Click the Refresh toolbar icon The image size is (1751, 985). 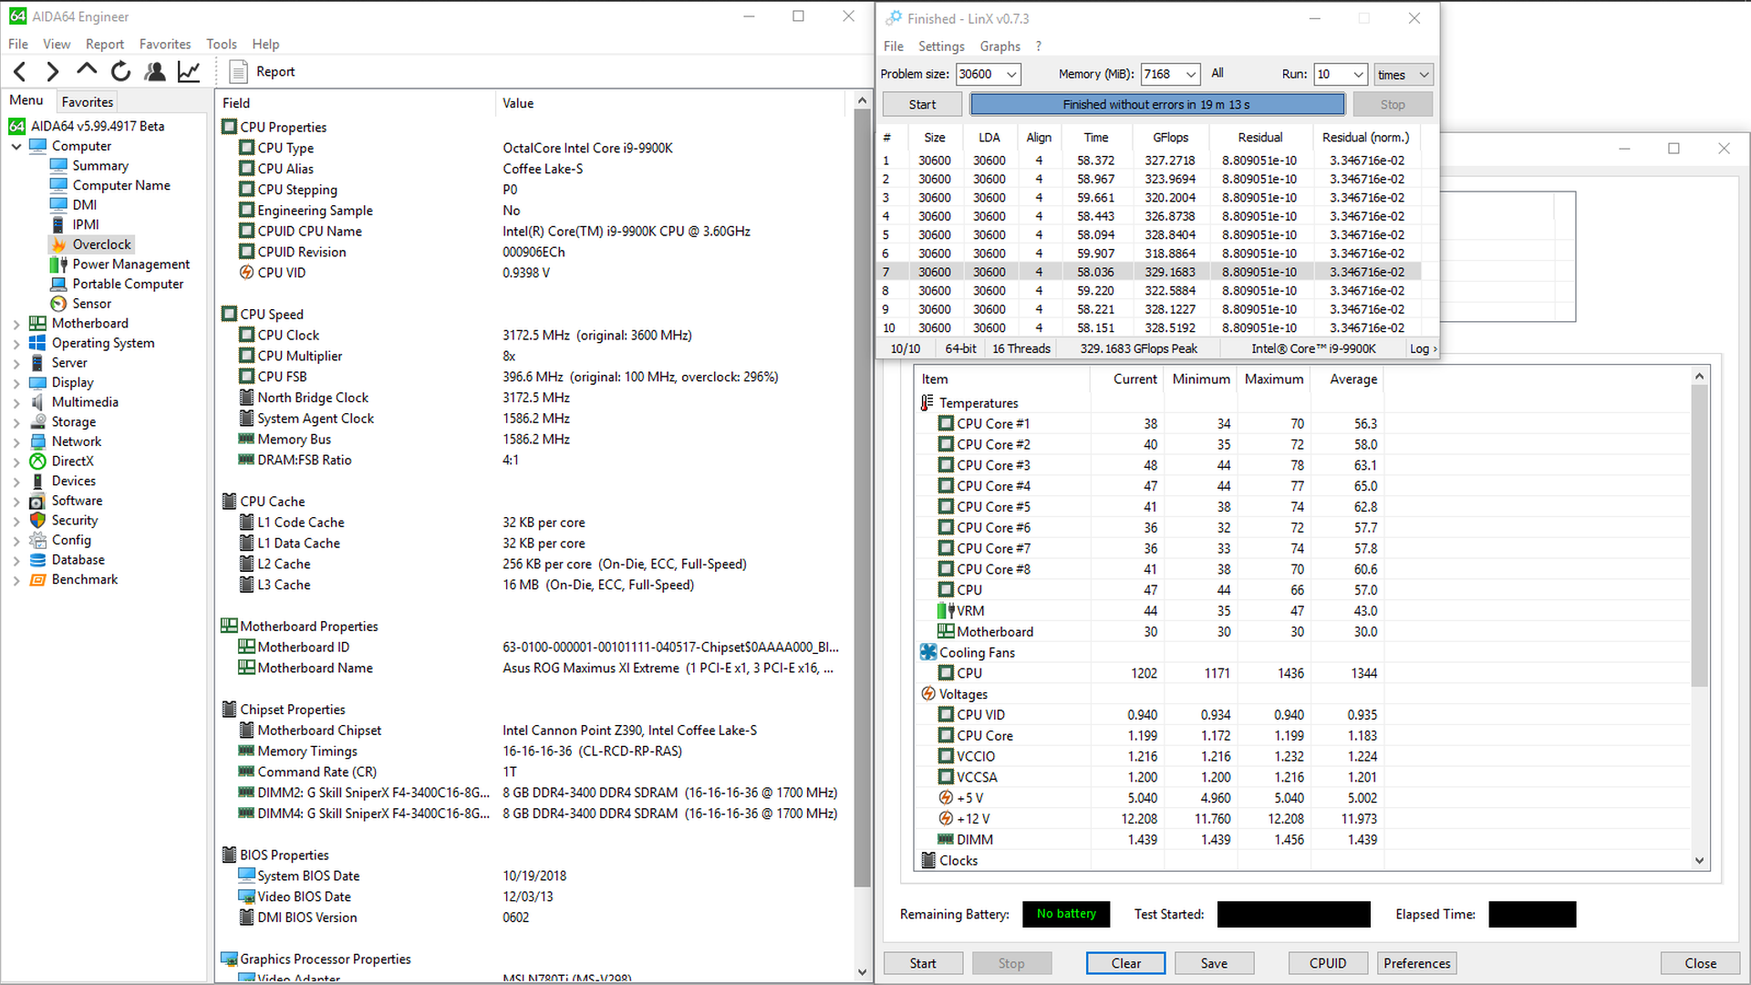pos(120,71)
